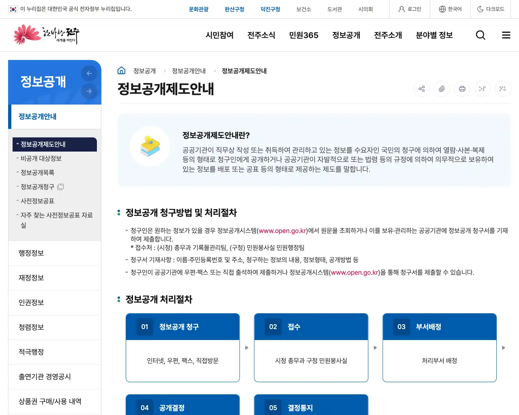519x415 pixels.
Task: Select 정보공개제도안내 in sidebar
Action: pyautogui.click(x=55, y=144)
